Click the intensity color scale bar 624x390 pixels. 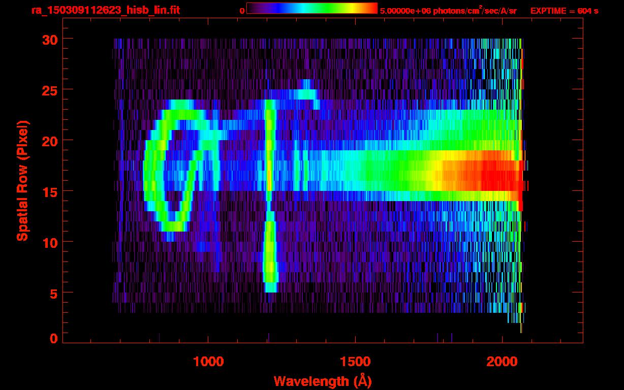point(312,9)
